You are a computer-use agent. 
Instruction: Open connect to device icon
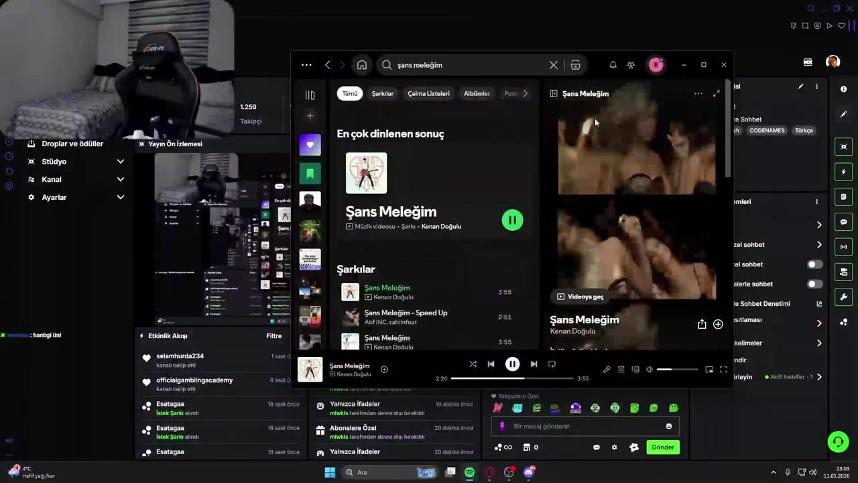point(635,370)
